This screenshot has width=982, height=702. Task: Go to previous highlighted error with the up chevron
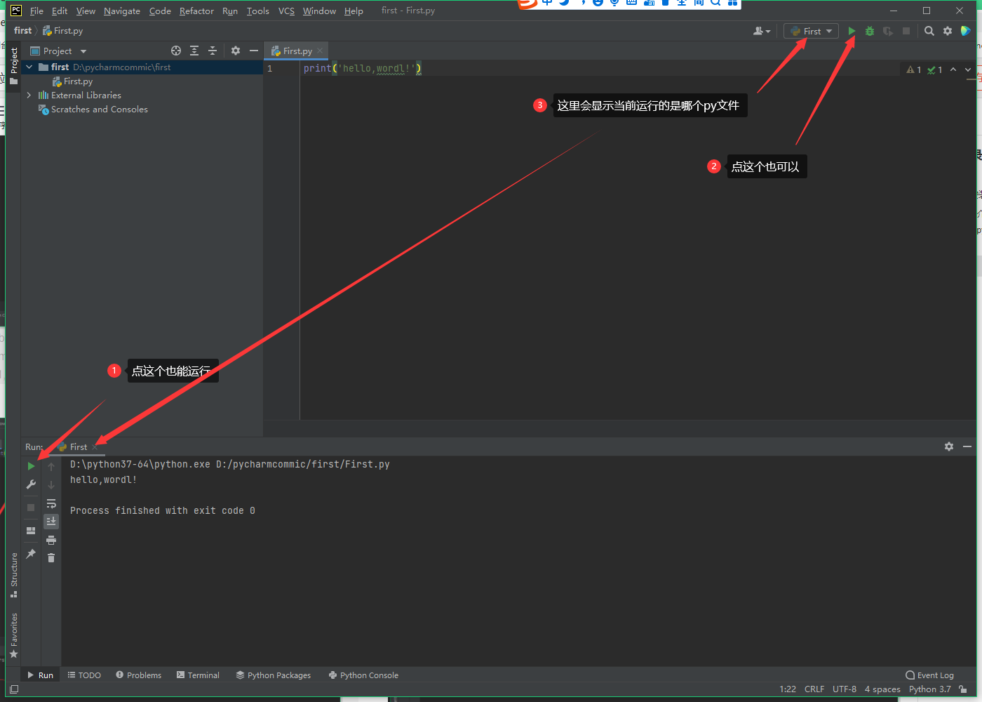(x=953, y=69)
